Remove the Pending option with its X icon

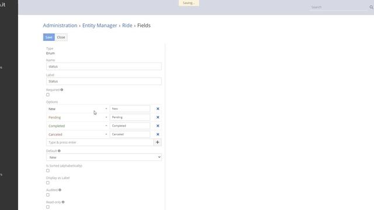(x=158, y=117)
